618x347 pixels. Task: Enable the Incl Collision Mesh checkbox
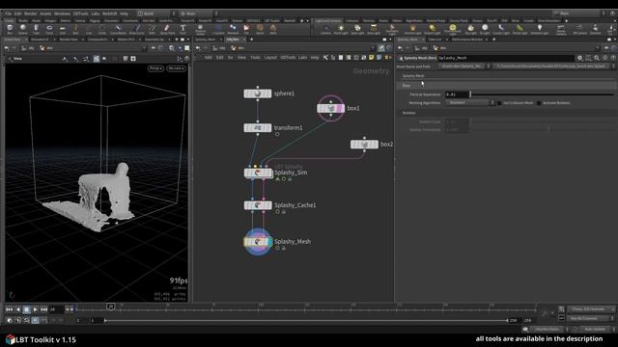point(499,103)
